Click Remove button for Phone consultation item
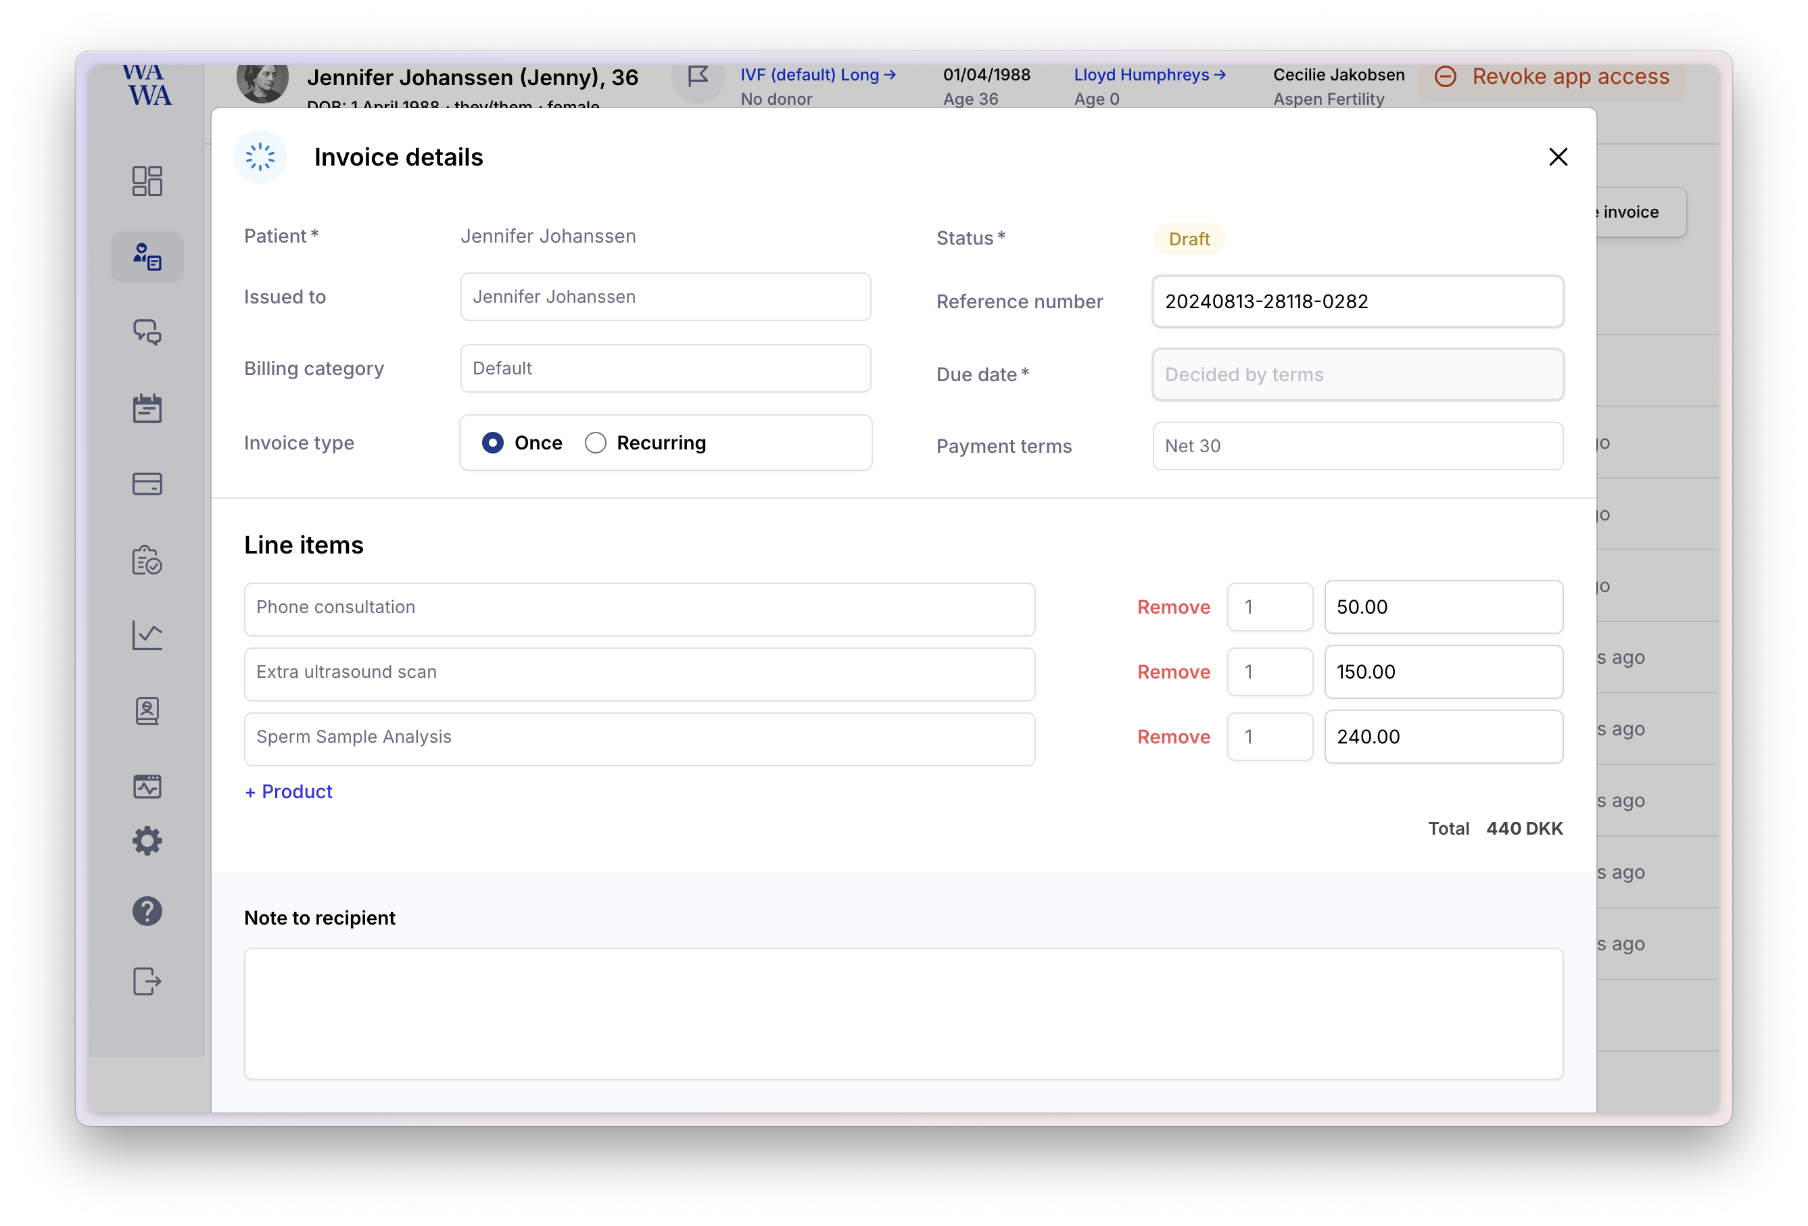 [x=1174, y=606]
